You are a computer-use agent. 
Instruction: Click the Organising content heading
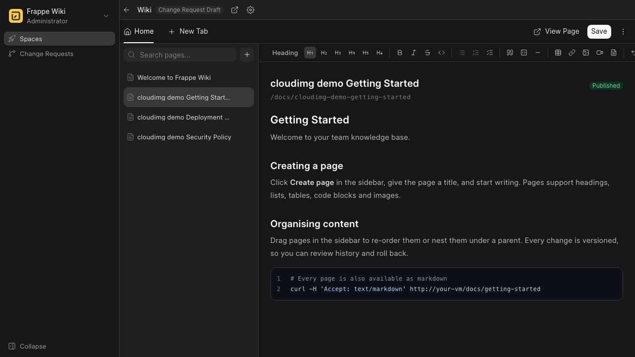[315, 224]
